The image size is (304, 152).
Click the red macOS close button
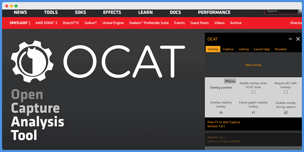pos(6,6)
